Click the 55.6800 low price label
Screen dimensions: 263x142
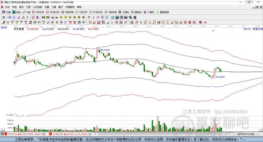pos(220,77)
